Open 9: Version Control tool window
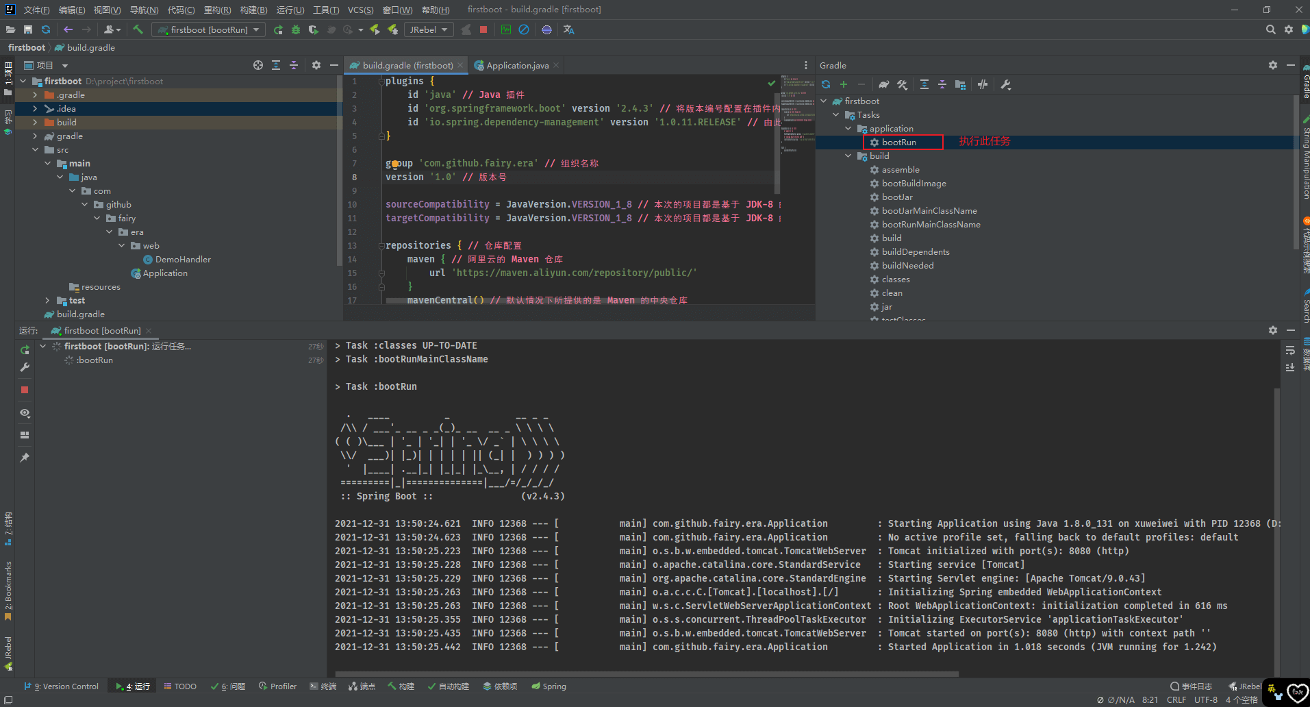 [62, 686]
